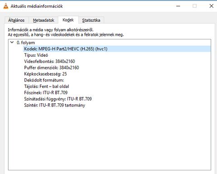Close the Aktuális médiainformációk window
The image size is (217, 174).
click(212, 6)
